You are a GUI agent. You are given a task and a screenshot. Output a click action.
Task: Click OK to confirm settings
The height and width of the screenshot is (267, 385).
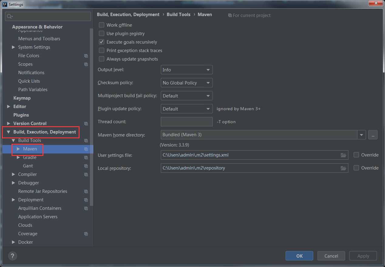[x=299, y=256]
